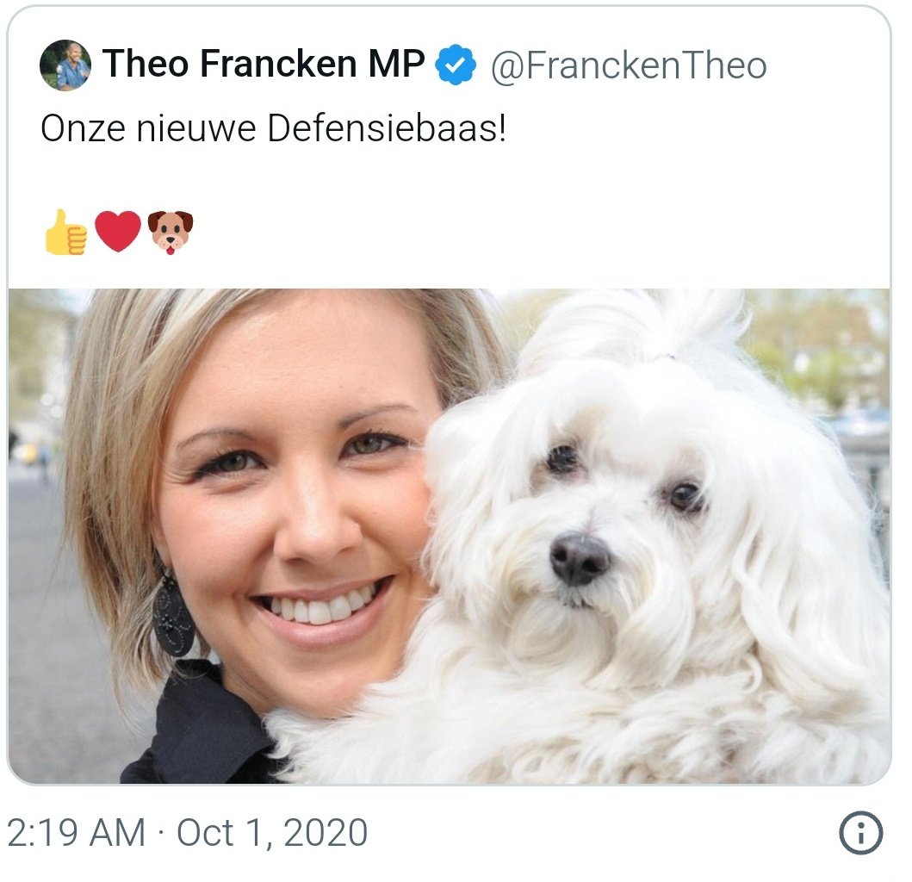Click the word 'Onze' in tweet text

[84, 128]
